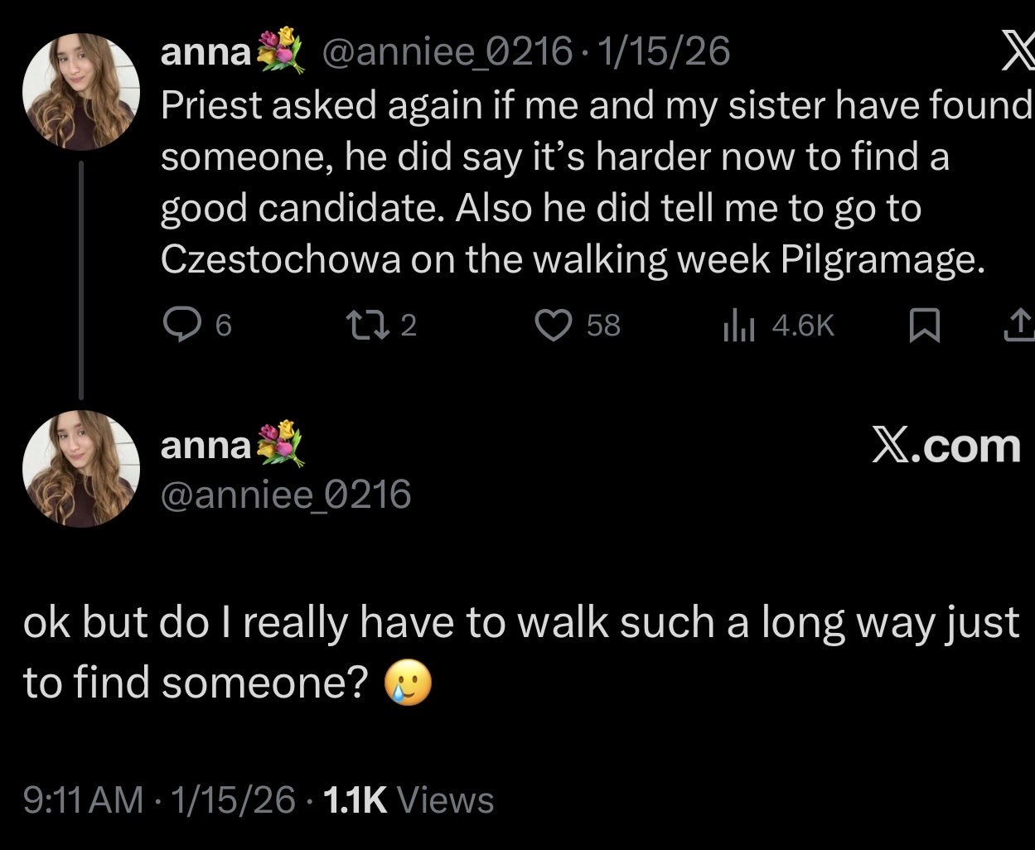
Task: Open the @anniee_0216 handle in the first tweet header
Action: (446, 52)
